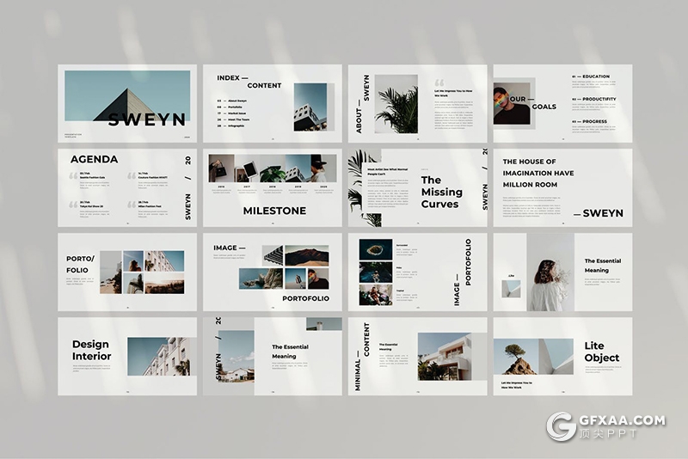Select the Agenda slide thumbnail
The height and width of the screenshot is (459, 688).
point(127,187)
